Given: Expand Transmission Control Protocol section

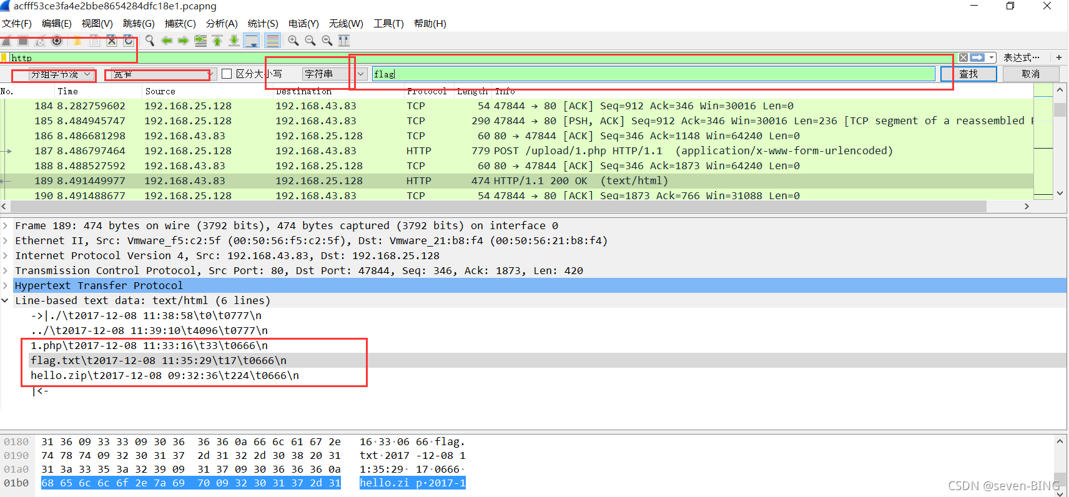Looking at the screenshot, I should [5, 271].
